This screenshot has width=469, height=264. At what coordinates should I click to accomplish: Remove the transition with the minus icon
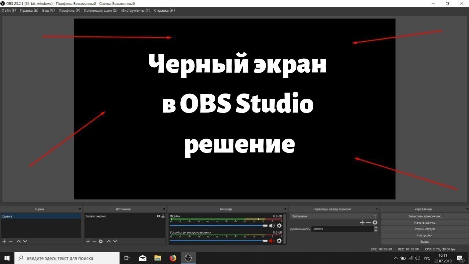tap(369, 223)
